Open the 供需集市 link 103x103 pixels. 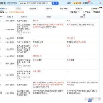86,3
